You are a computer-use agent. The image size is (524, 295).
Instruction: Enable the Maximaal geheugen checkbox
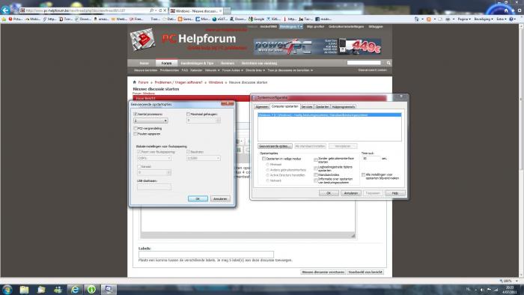(x=188, y=115)
